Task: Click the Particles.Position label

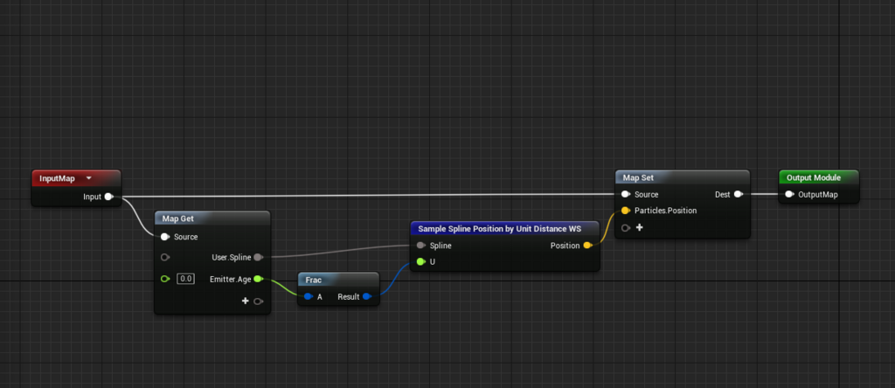Action: pyautogui.click(x=665, y=211)
